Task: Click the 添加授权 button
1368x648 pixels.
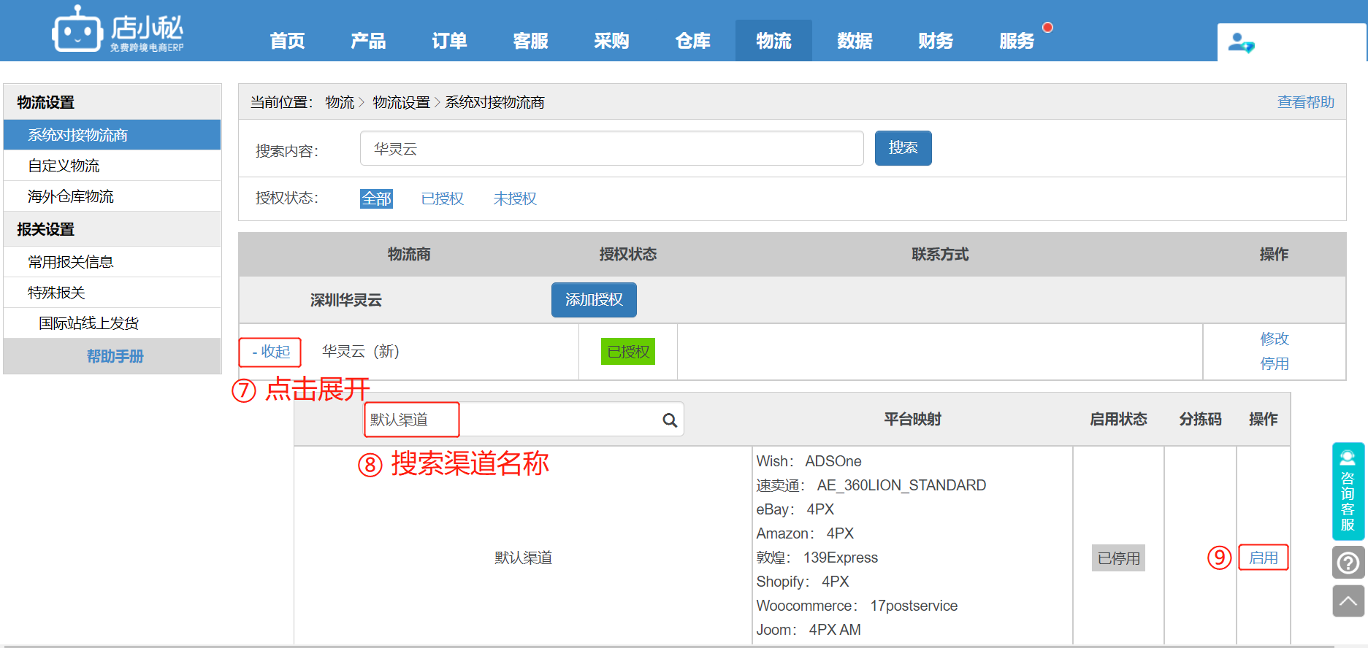Action: 594,300
